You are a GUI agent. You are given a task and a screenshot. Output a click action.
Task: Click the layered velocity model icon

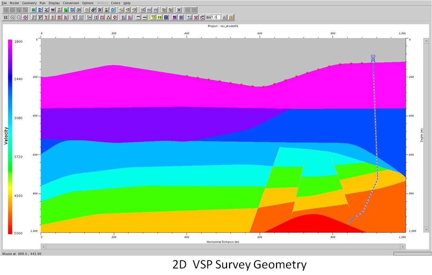[x=175, y=17]
